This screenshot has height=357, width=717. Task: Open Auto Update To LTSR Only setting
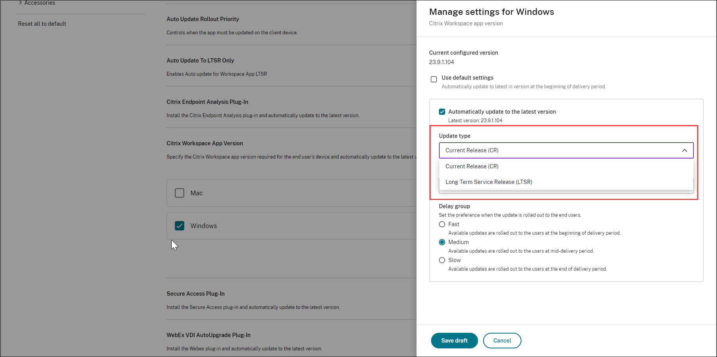[x=200, y=61]
